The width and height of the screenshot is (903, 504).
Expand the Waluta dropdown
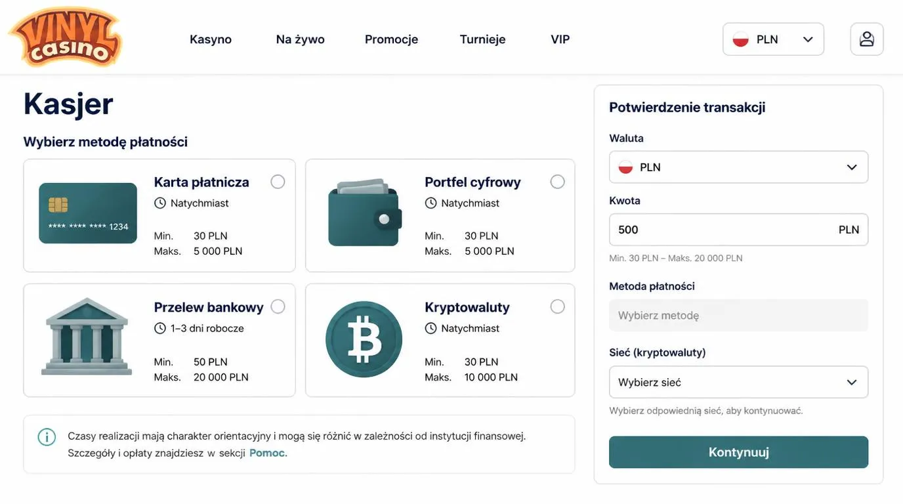738,167
